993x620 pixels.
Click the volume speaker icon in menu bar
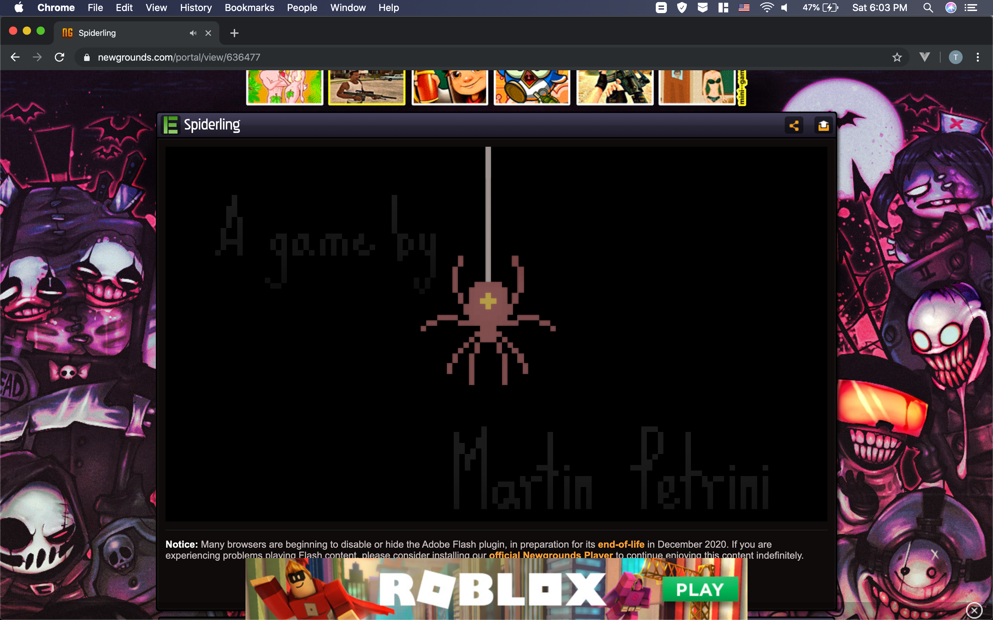click(x=784, y=7)
